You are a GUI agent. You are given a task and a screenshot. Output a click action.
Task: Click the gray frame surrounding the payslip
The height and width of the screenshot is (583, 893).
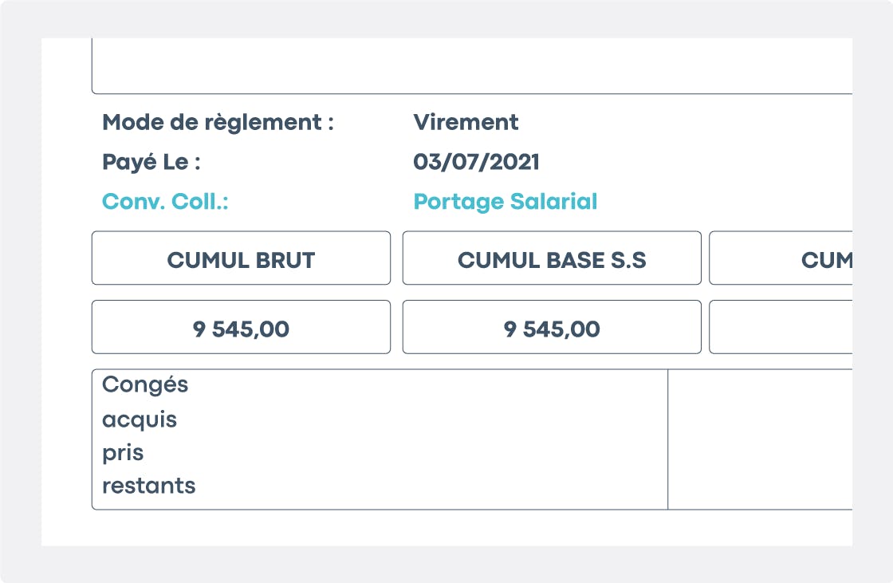[x=20, y=291]
